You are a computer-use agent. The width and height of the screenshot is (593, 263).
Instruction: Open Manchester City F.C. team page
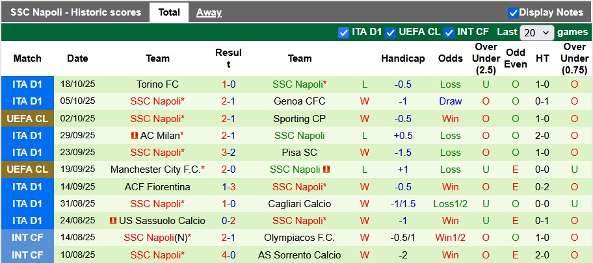tap(156, 169)
